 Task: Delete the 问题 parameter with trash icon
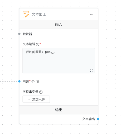click(38, 81)
